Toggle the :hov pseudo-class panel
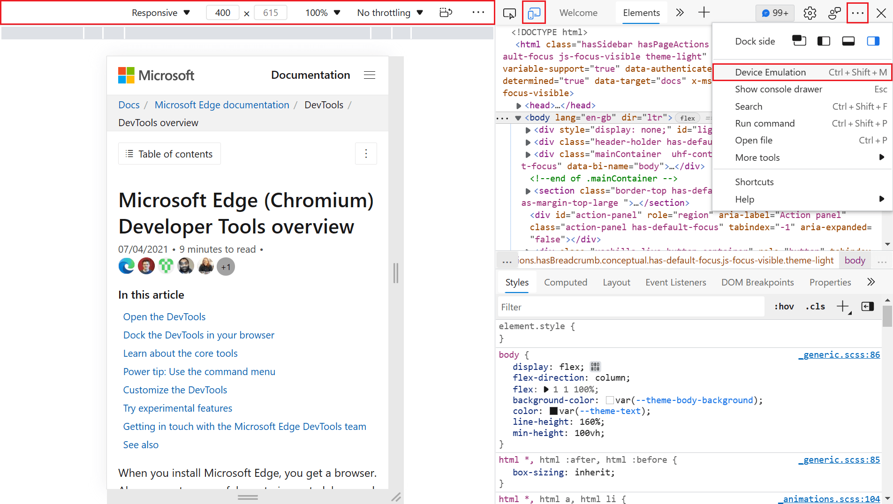This screenshot has height=504, width=893. (784, 306)
